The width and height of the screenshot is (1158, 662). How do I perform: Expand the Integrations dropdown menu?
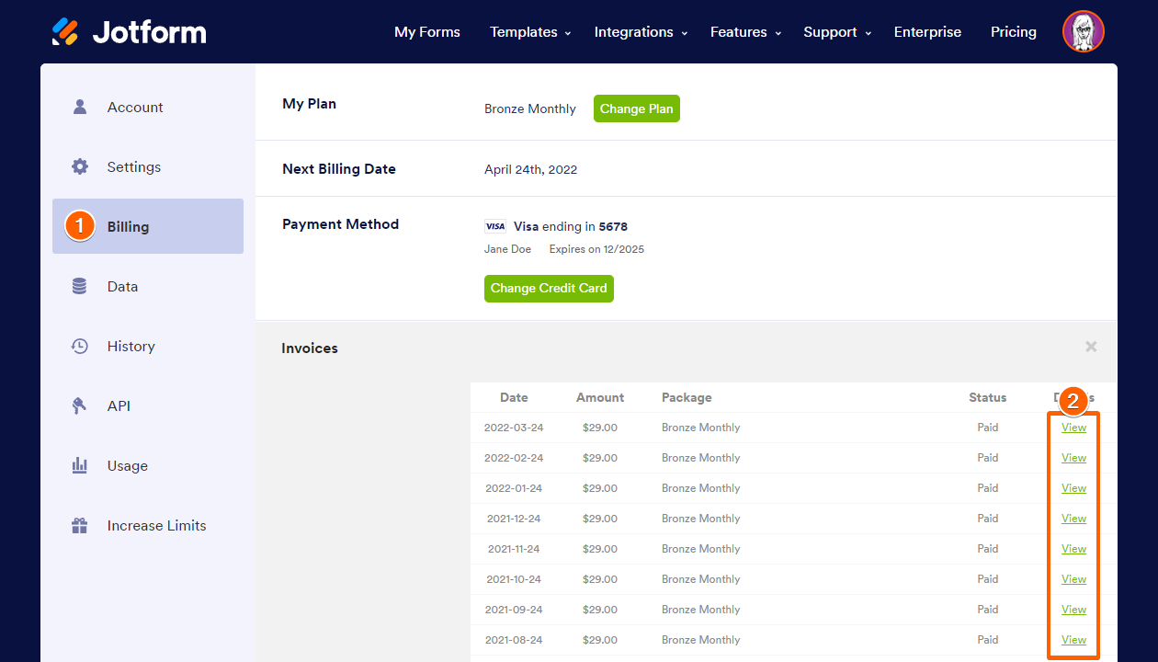641,32
